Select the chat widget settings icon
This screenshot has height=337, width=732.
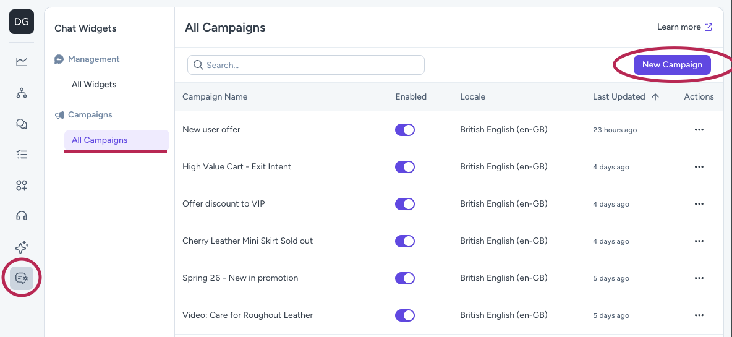pyautogui.click(x=22, y=278)
